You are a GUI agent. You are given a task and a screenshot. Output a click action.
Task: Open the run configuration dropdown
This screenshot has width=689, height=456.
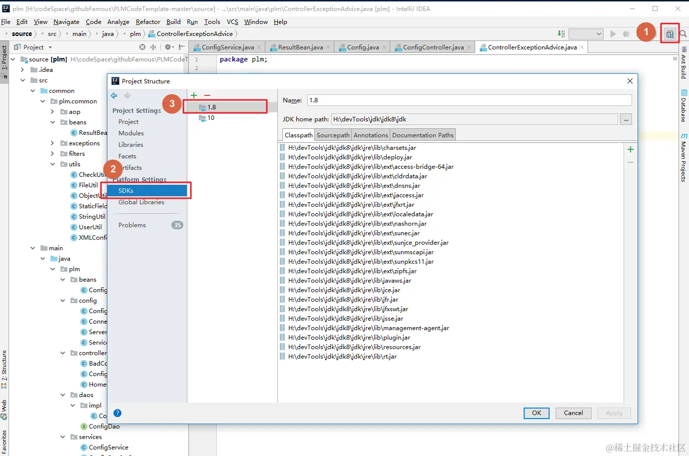point(586,34)
